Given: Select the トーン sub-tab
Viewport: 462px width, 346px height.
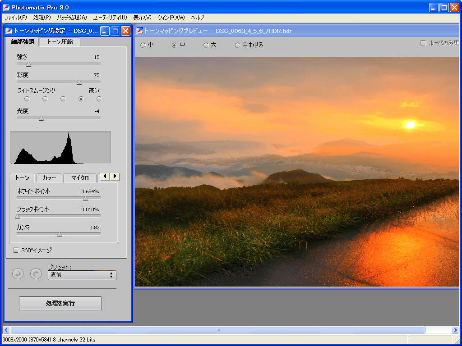Looking at the screenshot, I should tap(22, 178).
